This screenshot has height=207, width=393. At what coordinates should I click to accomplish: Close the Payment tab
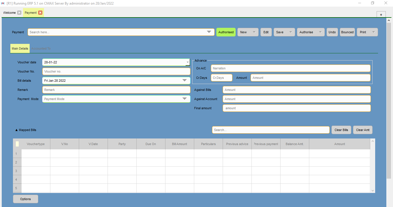40,13
